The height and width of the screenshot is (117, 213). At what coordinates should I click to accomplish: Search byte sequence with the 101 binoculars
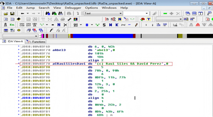(x=61, y=13)
